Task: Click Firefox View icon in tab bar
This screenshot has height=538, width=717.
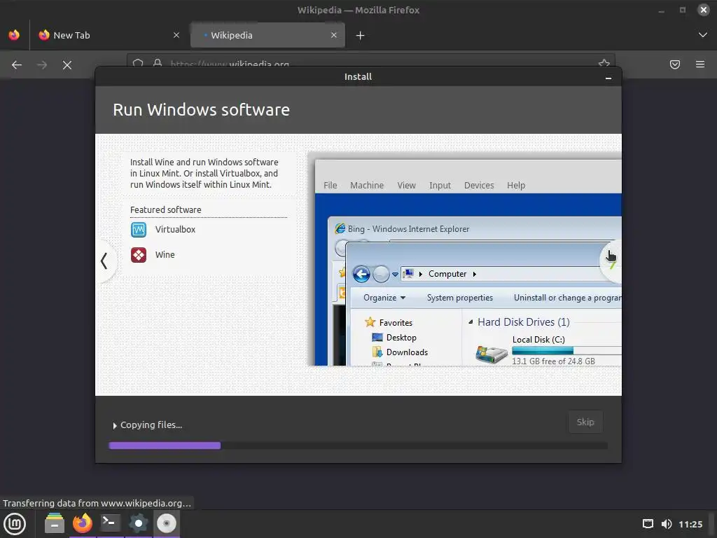Action: click(x=14, y=35)
